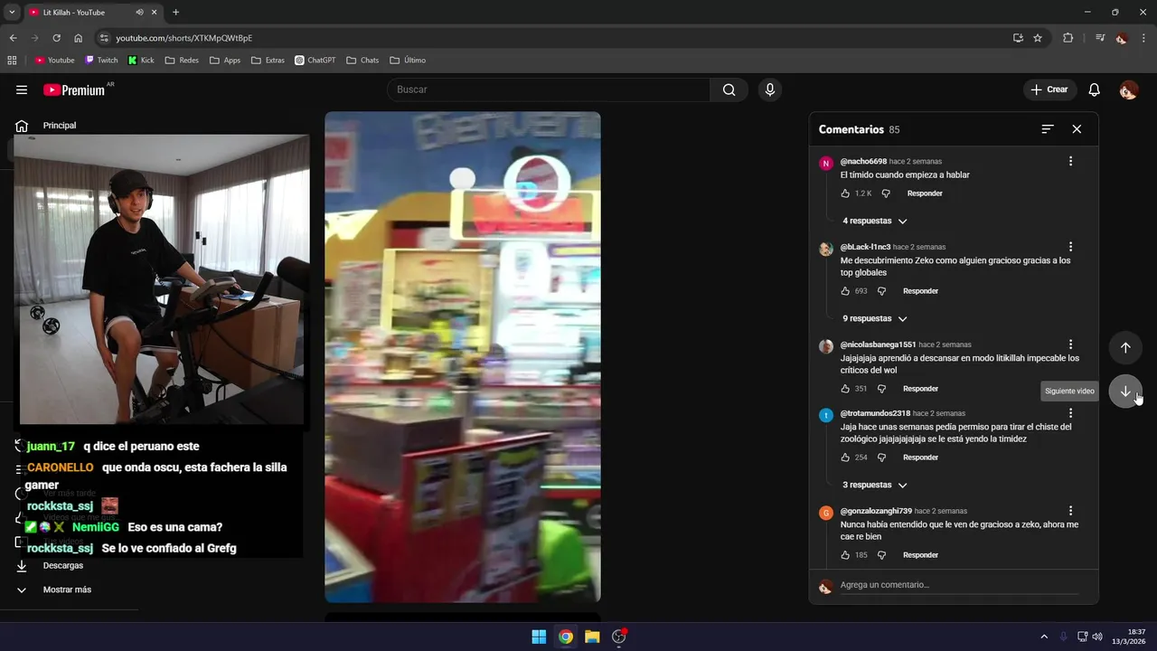This screenshot has width=1157, height=651.
Task: Bookmark this page with the star
Action: (x=1038, y=38)
